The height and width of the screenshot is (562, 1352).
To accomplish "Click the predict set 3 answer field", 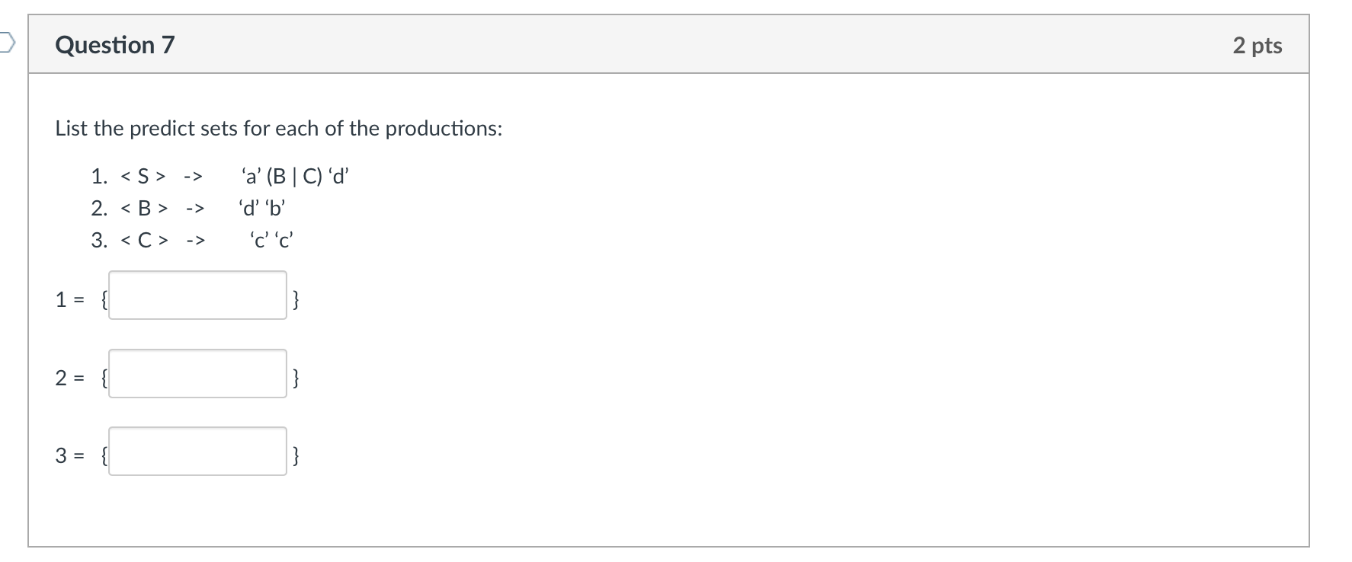I will pos(197,451).
